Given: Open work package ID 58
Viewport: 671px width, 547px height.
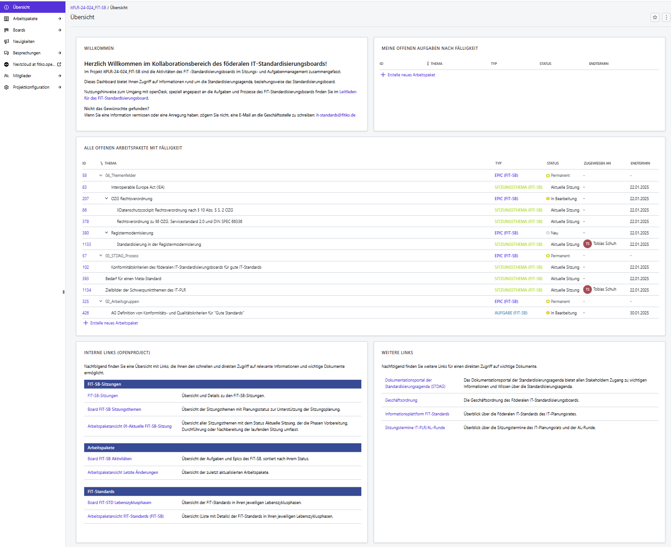Looking at the screenshot, I should pos(85,175).
